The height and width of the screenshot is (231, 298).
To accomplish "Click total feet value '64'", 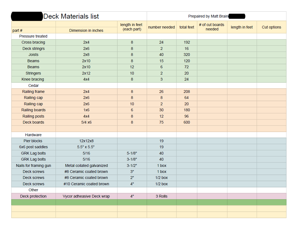I will (186, 98).
